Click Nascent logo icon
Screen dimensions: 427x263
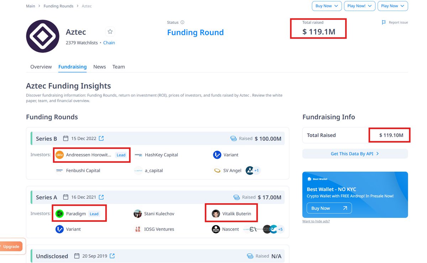click(216, 229)
